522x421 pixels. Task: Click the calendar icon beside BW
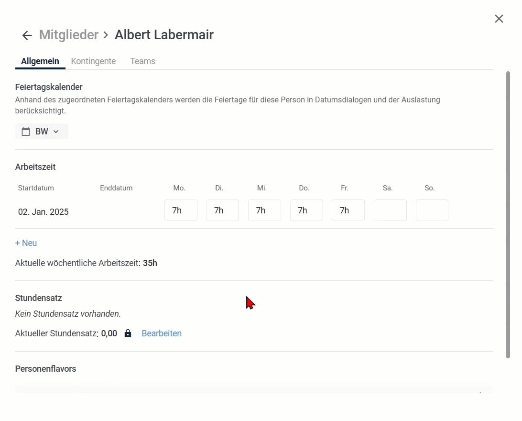click(x=26, y=132)
